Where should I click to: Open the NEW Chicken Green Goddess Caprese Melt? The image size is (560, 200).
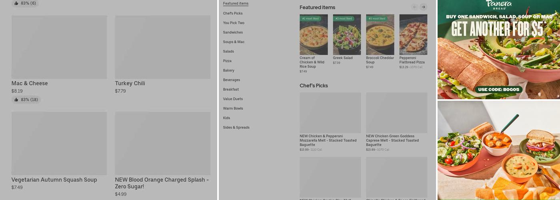tap(396, 113)
